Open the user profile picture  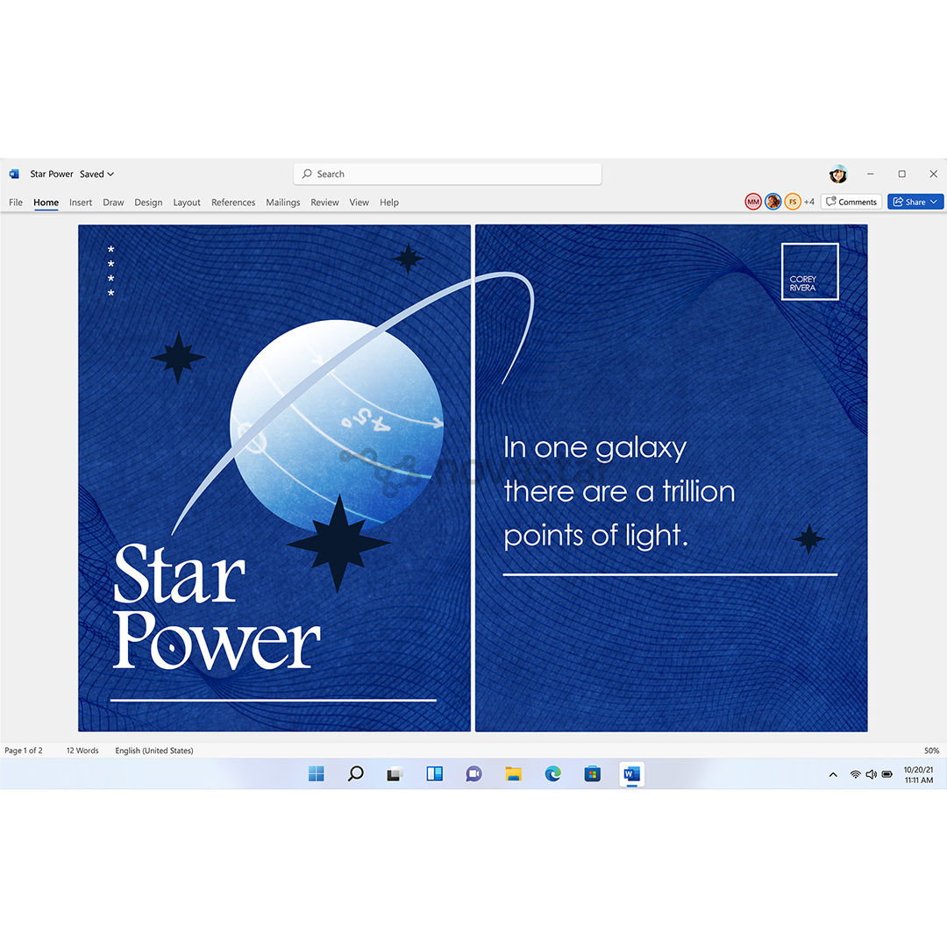(x=838, y=174)
